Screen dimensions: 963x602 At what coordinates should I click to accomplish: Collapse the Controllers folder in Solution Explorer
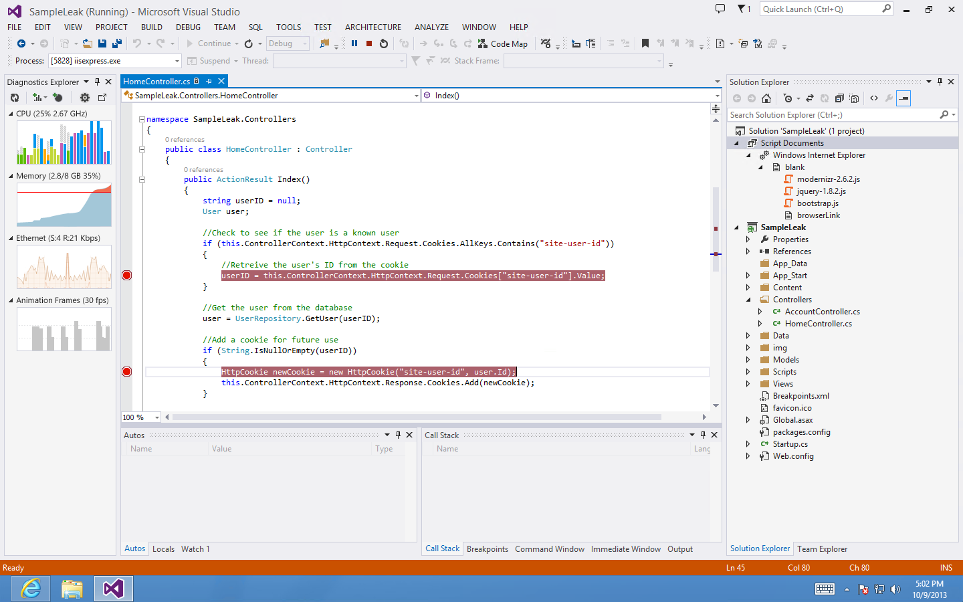(x=748, y=300)
